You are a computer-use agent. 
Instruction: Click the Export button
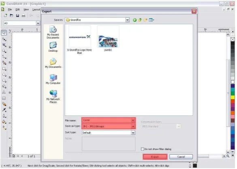pos(155,157)
